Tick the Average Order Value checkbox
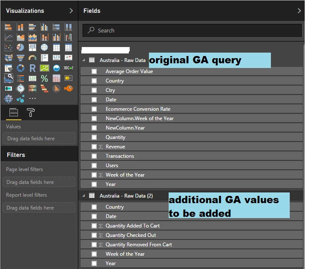 tap(94, 71)
